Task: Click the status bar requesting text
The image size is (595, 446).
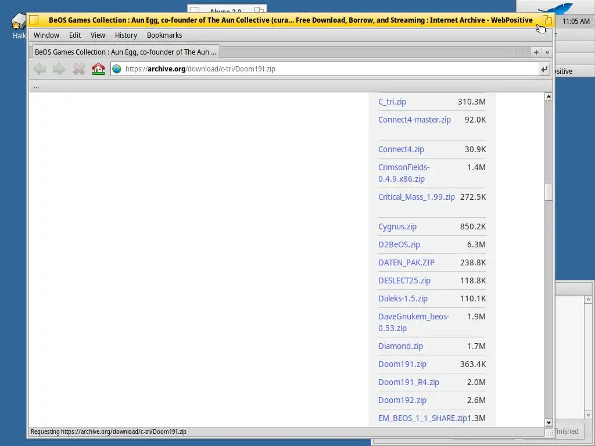Action: 109,431
